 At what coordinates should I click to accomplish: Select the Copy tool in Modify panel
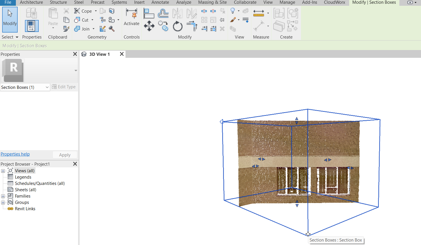pyautogui.click(x=163, y=26)
